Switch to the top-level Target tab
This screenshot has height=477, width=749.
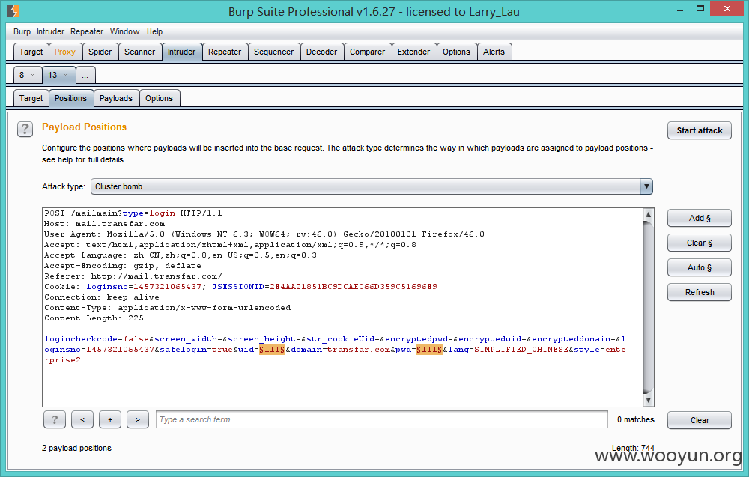click(31, 52)
